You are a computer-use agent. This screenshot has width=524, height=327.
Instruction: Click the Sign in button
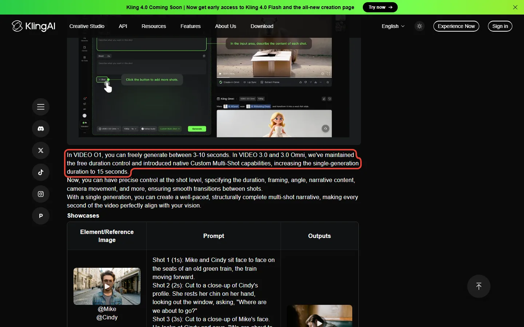tap(500, 26)
